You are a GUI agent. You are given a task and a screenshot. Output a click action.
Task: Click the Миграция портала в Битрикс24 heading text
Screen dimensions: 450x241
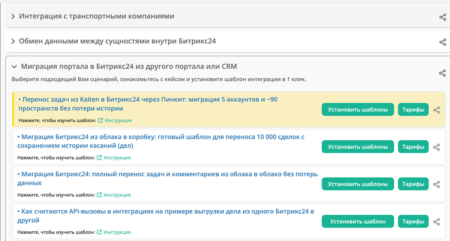coord(129,67)
